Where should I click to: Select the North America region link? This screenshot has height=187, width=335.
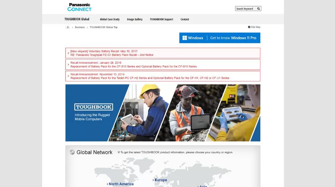(x=121, y=184)
